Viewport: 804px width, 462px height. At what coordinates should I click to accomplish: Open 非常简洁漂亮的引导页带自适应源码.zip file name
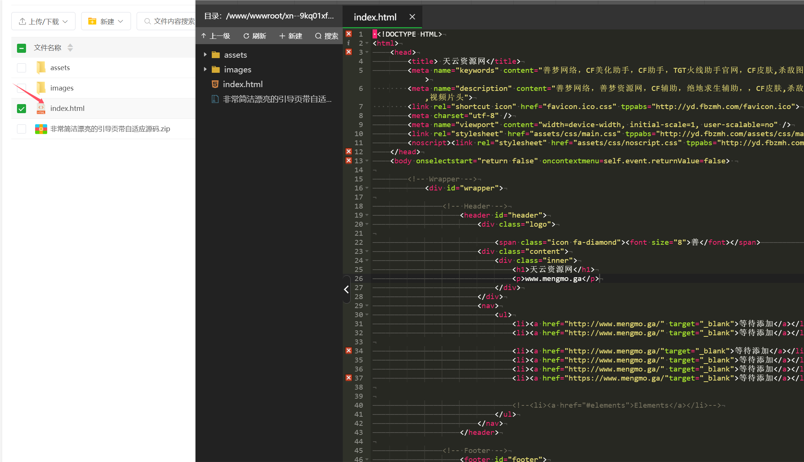click(x=110, y=129)
